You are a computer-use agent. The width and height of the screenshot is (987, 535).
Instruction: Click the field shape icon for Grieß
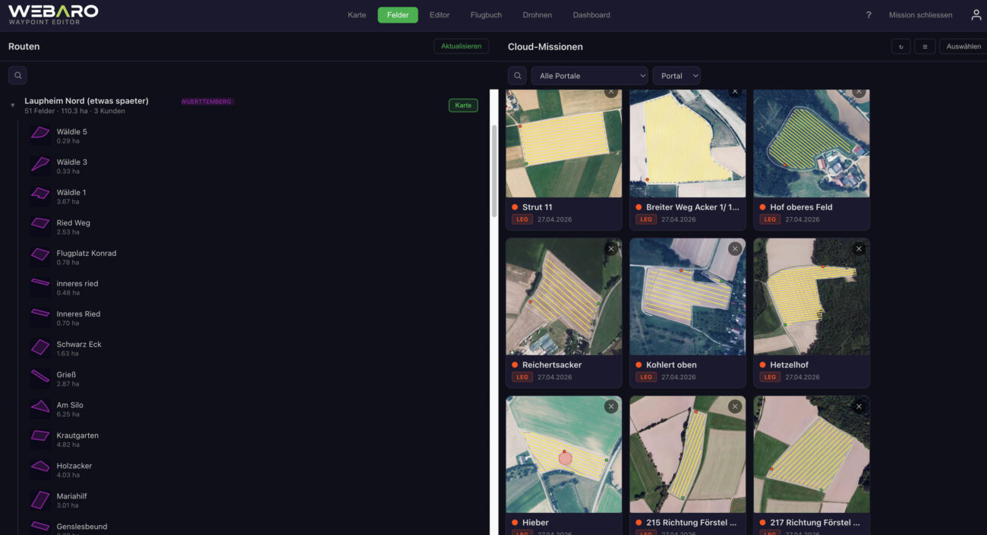coord(40,376)
